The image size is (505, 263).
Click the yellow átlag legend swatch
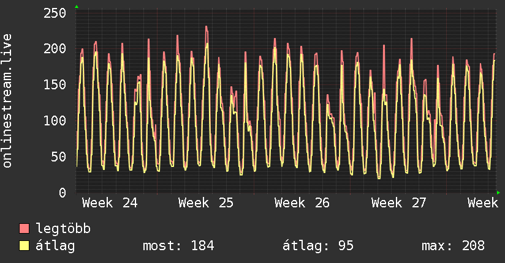24,245
